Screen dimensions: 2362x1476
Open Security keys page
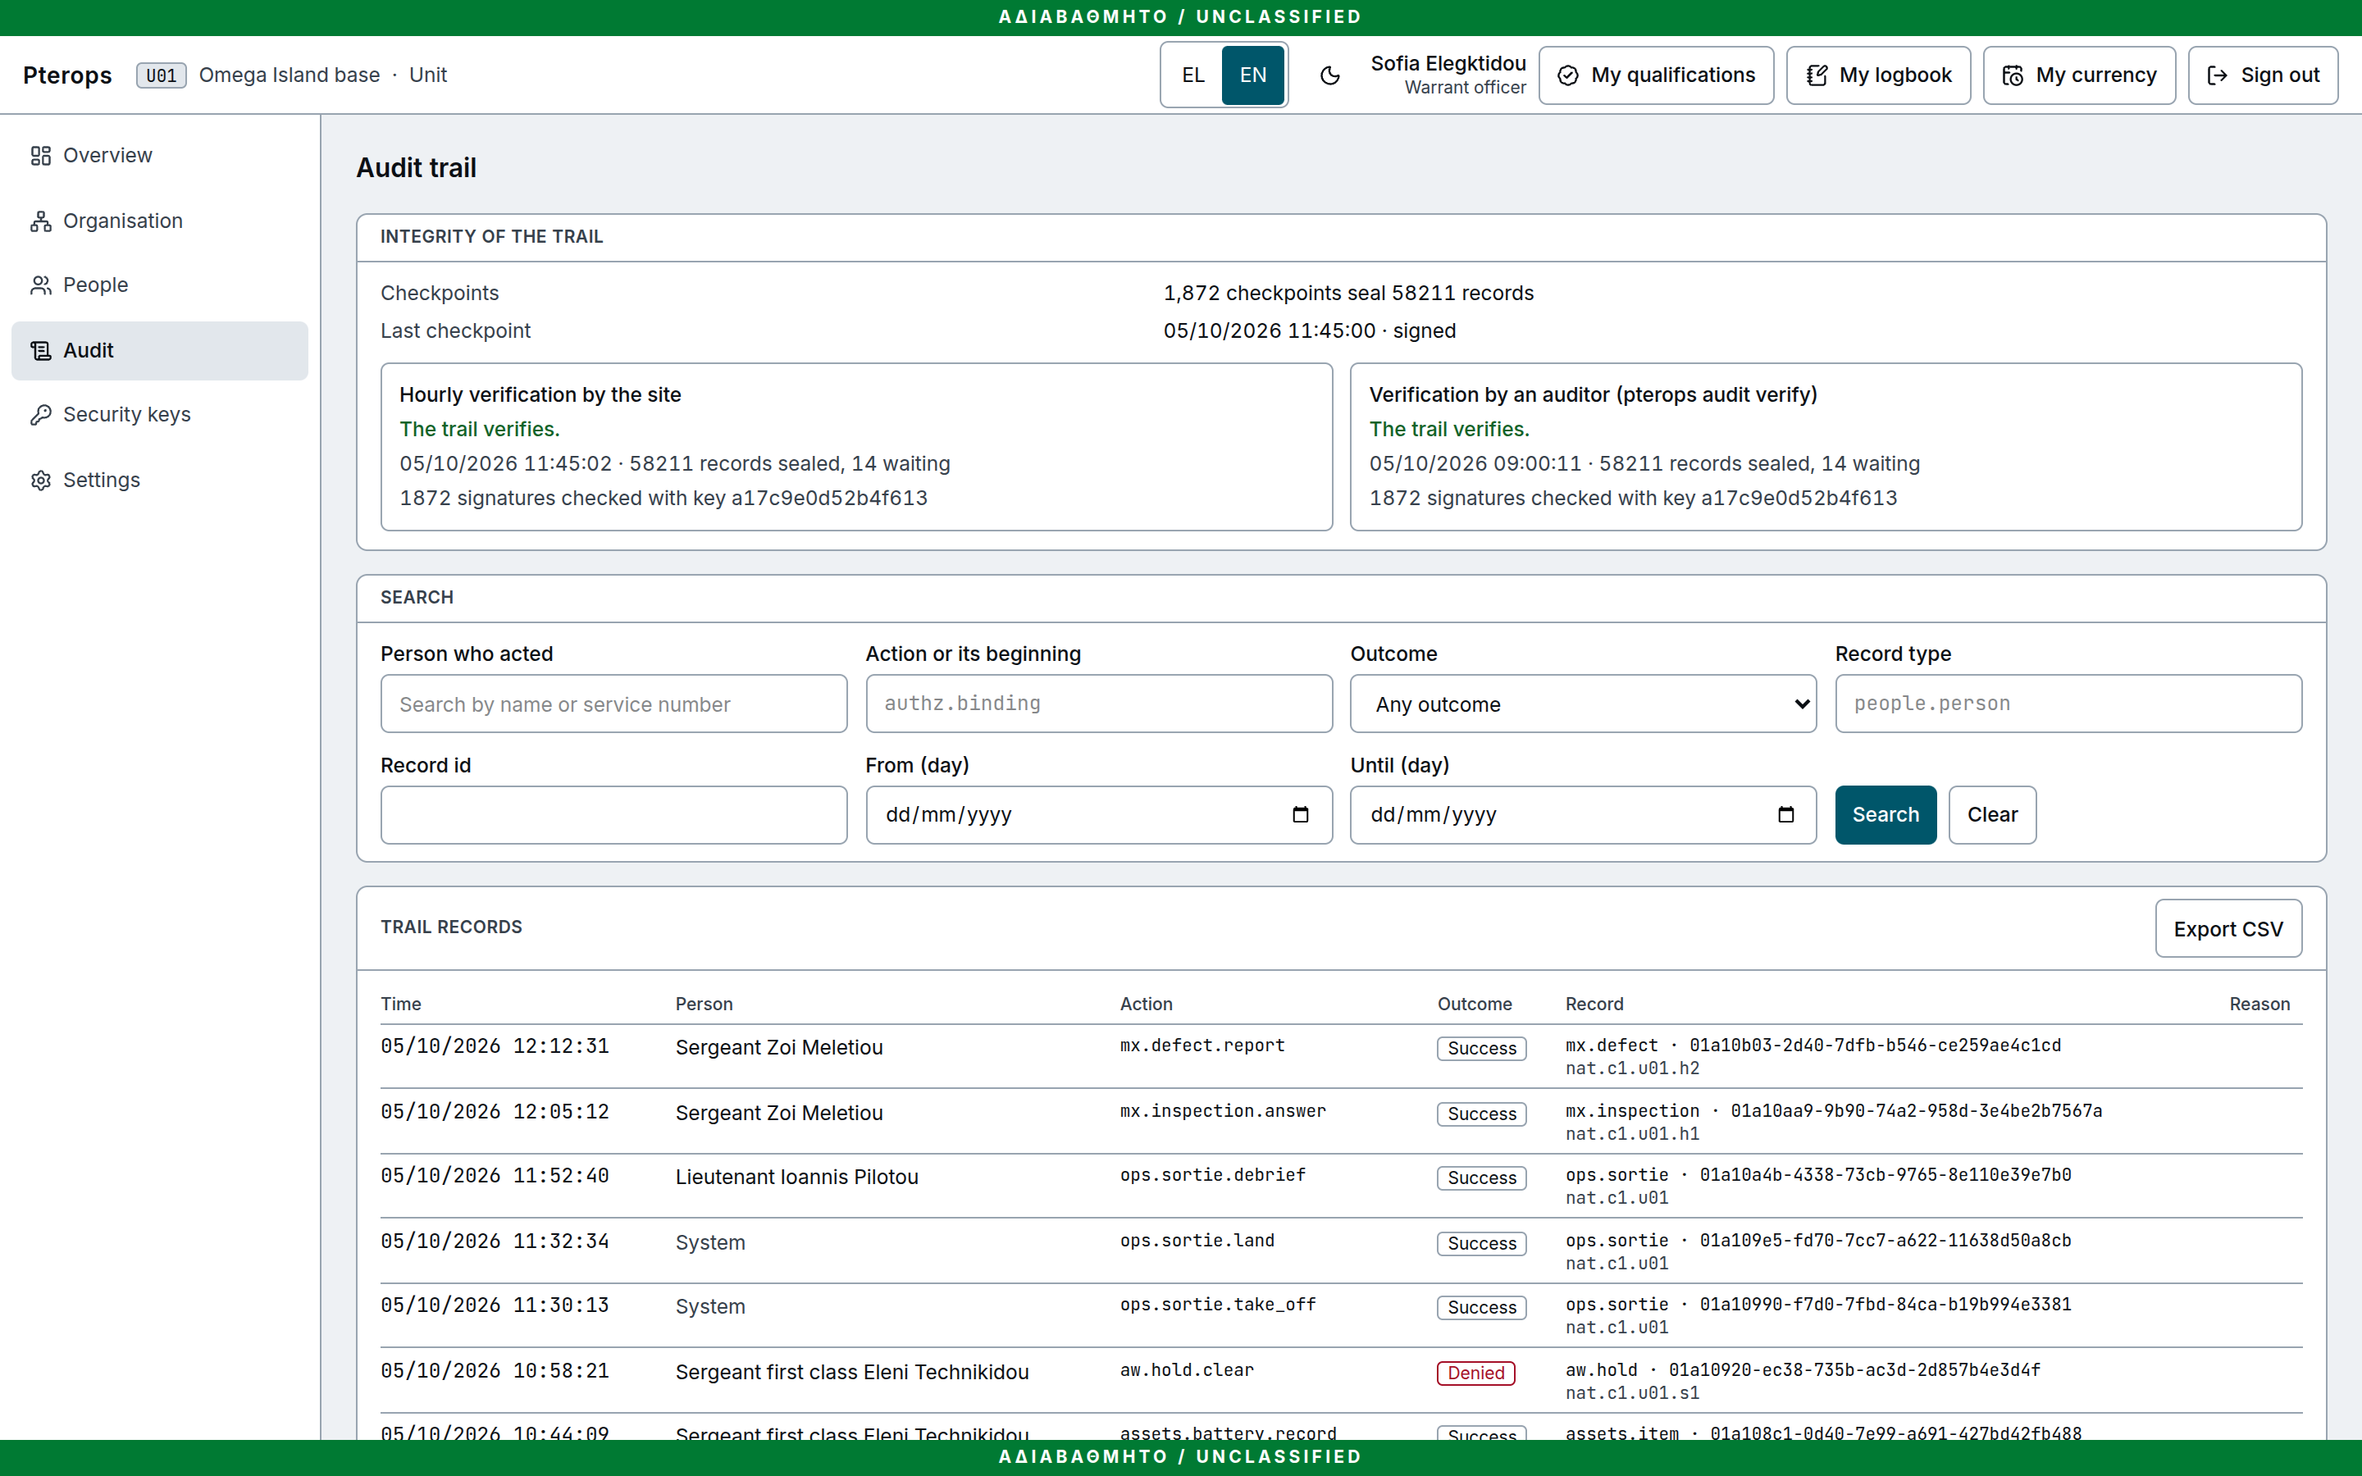pos(160,415)
